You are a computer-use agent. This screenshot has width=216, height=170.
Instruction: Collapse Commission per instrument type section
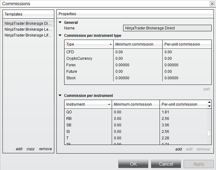tap(60, 35)
